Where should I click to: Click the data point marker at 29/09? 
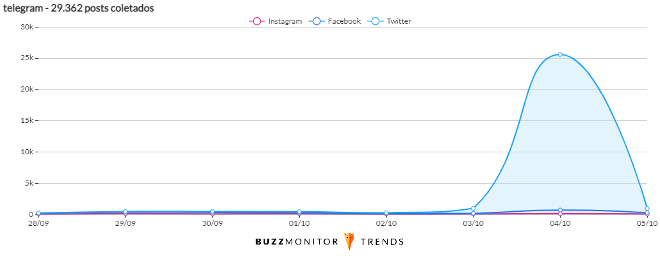tap(126, 212)
